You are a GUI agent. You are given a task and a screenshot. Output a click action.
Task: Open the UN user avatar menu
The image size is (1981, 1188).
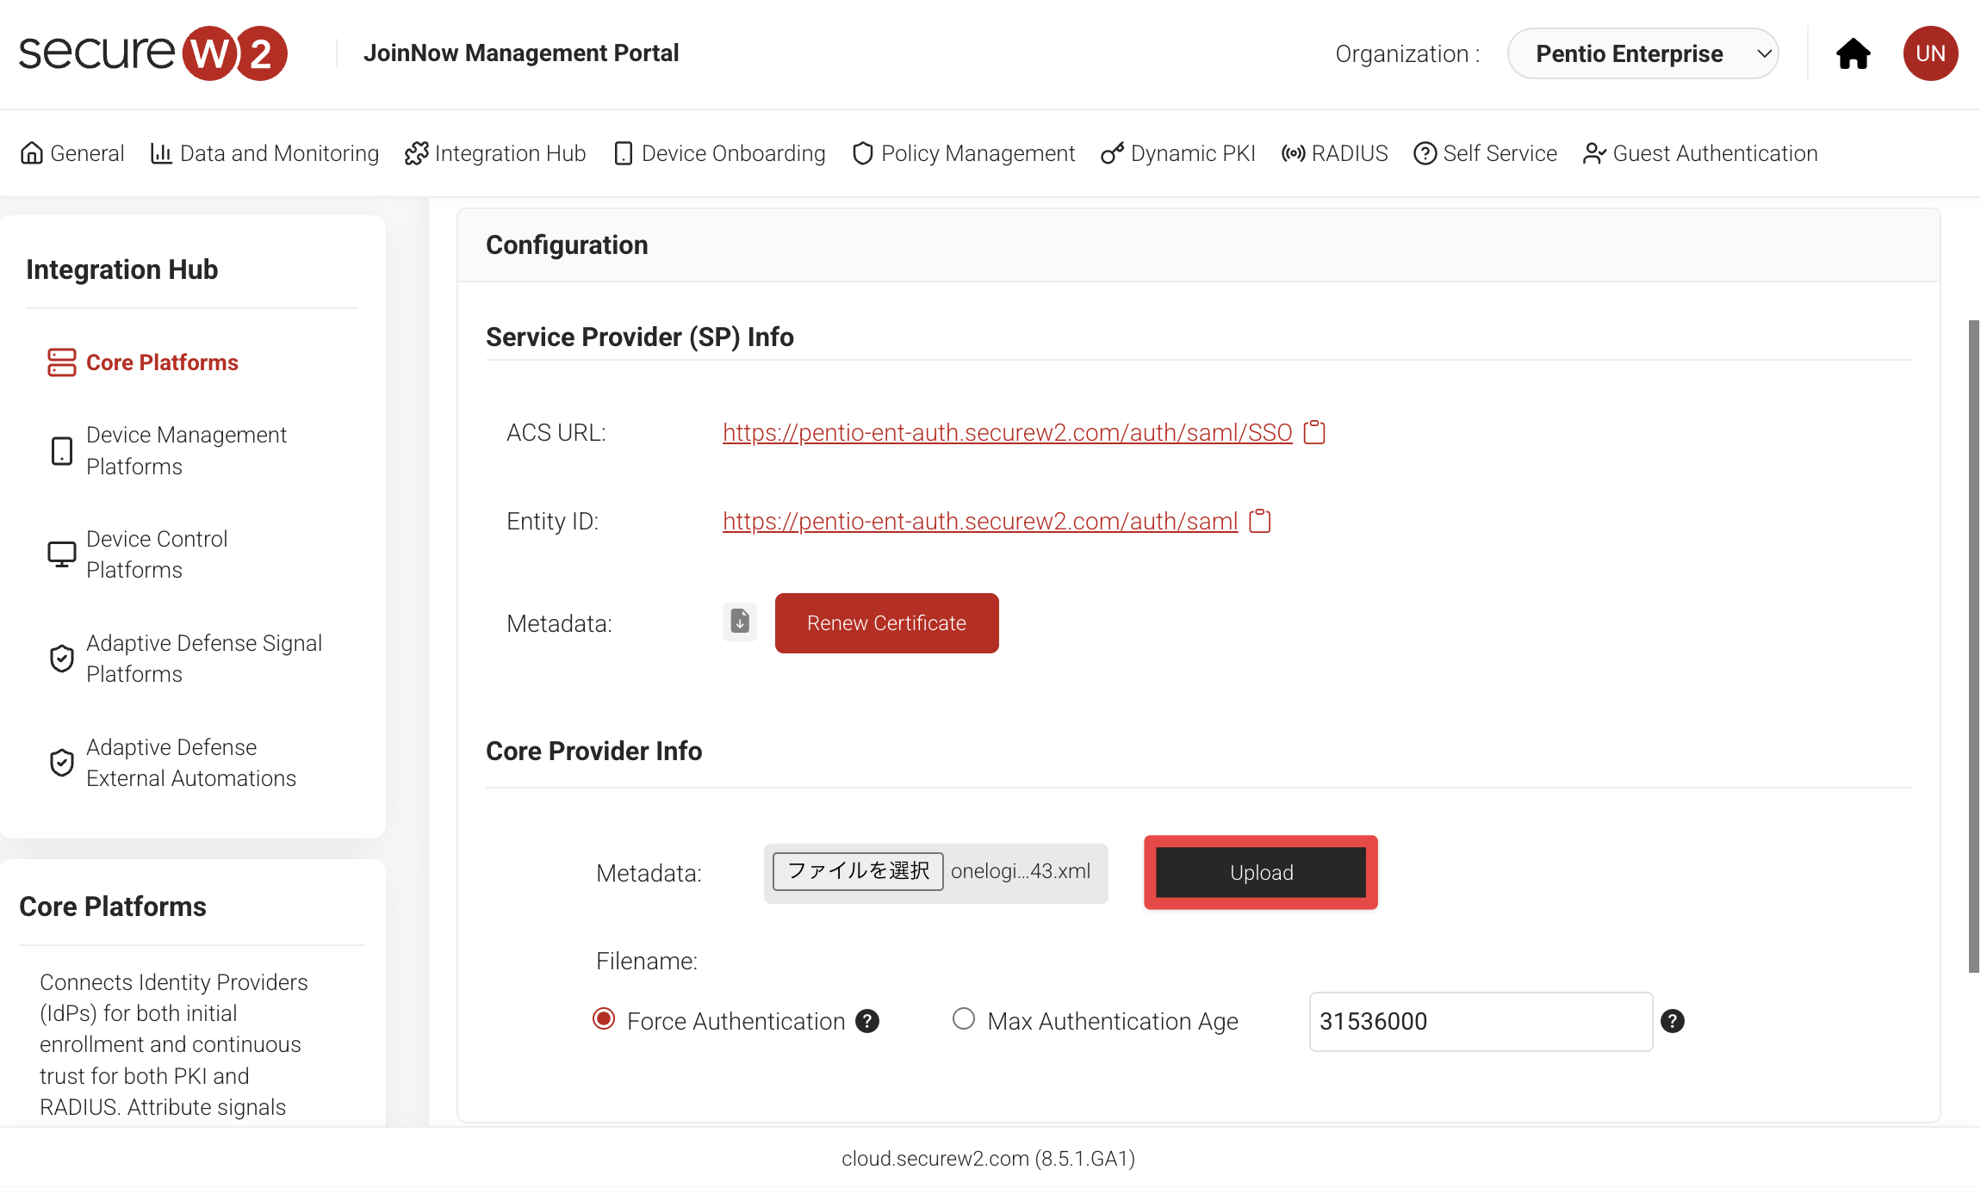tap(1931, 53)
